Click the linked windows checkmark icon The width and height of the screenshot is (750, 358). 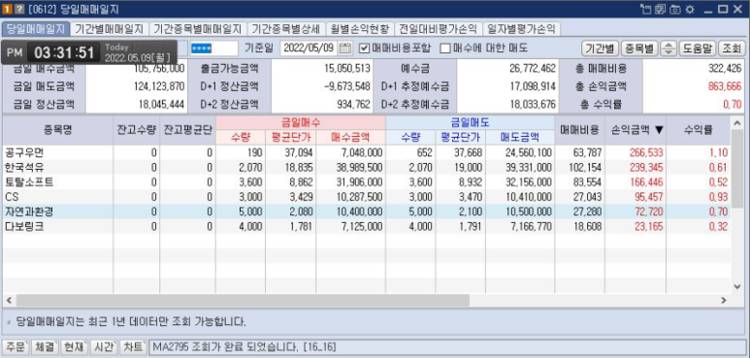coord(661,9)
